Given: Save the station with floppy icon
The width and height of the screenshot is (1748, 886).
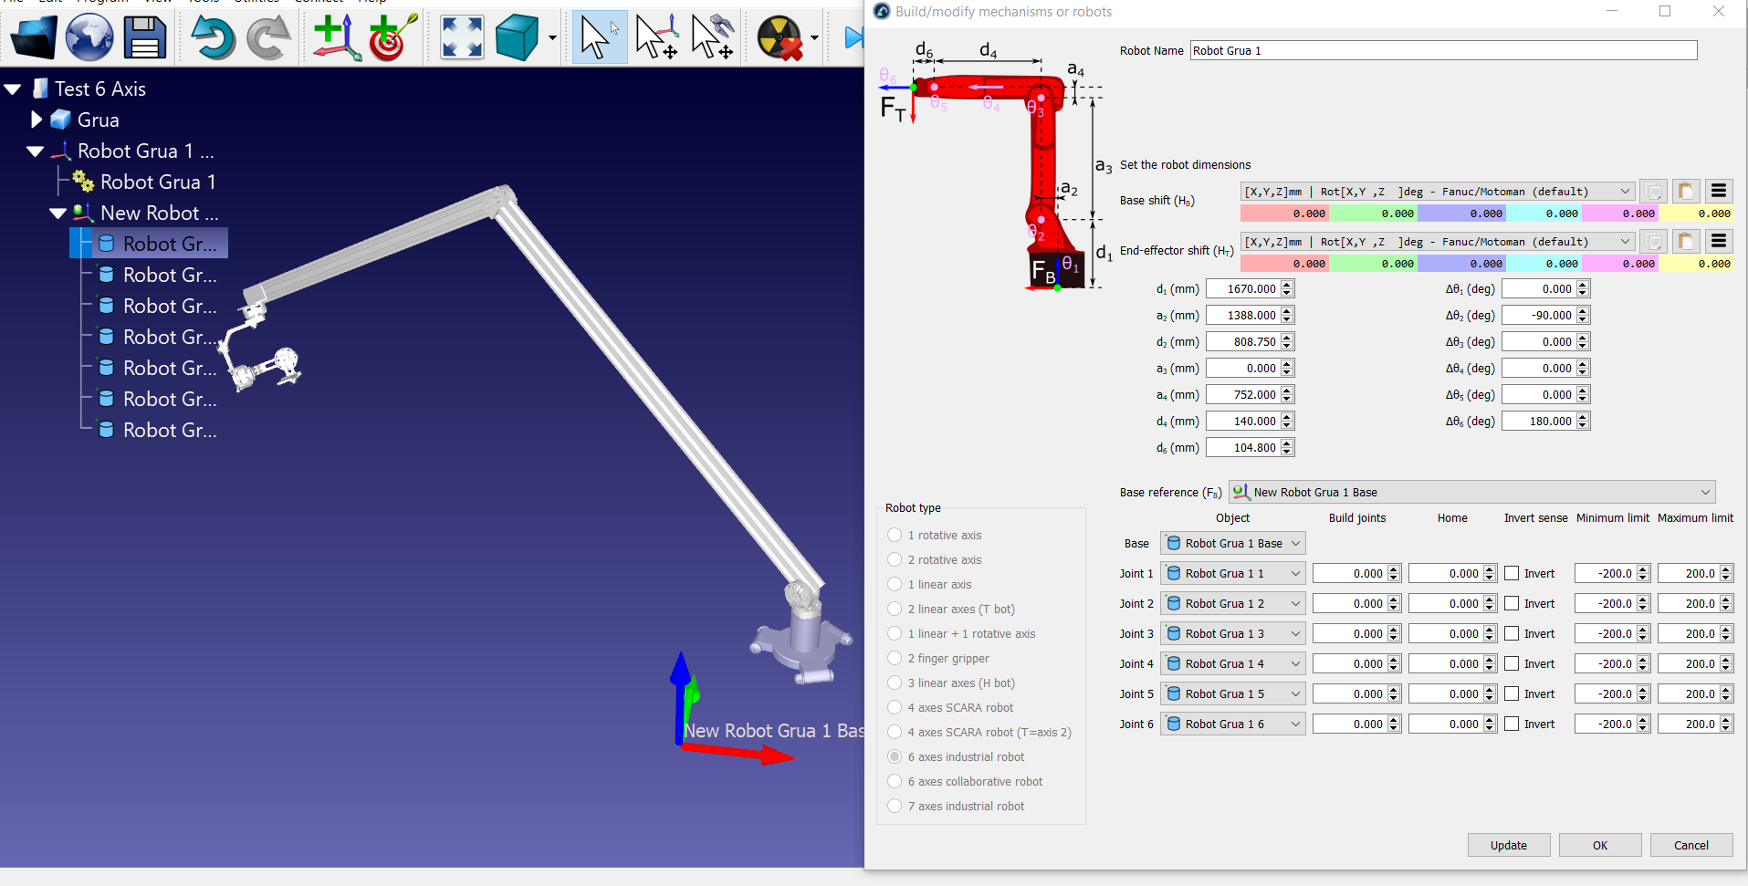Looking at the screenshot, I should [x=144, y=38].
